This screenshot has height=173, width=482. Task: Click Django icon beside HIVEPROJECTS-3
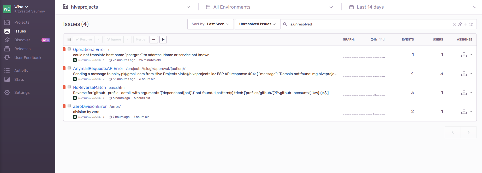75,98
